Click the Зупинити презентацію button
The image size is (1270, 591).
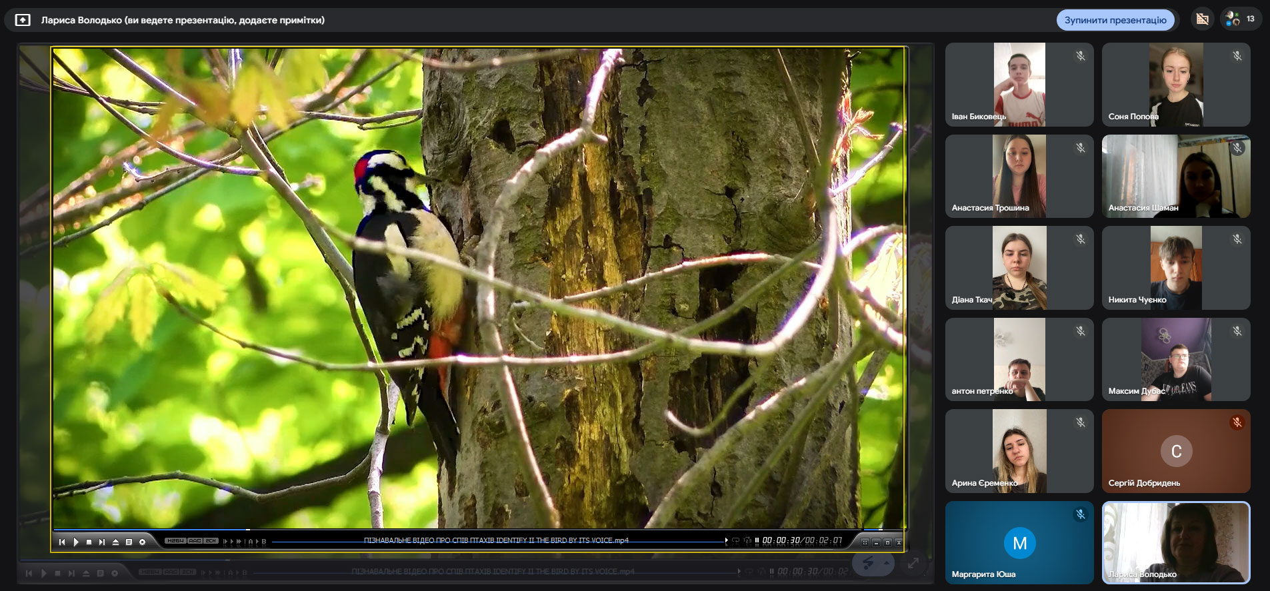point(1115,20)
